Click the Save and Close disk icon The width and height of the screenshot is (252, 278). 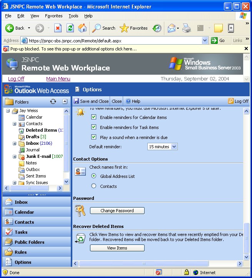(76, 101)
